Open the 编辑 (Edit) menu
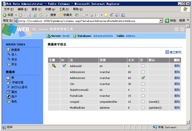 (22, 9)
